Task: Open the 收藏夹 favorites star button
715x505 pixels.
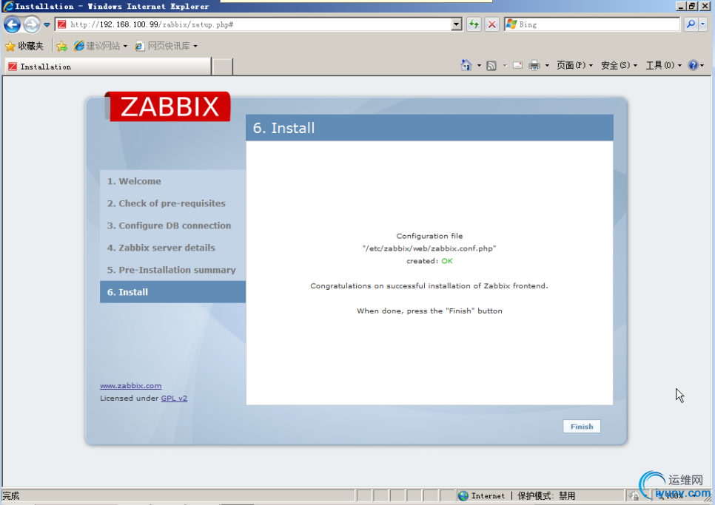Action: 24,46
